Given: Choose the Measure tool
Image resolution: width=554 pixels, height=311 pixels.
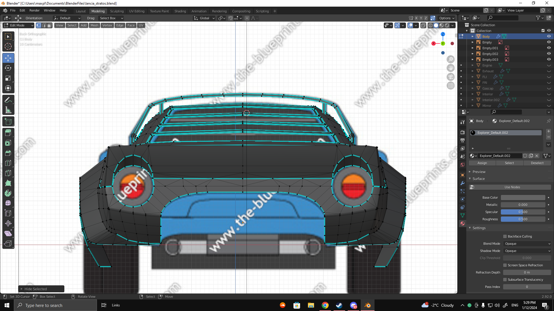Looking at the screenshot, I should pyautogui.click(x=8, y=110).
